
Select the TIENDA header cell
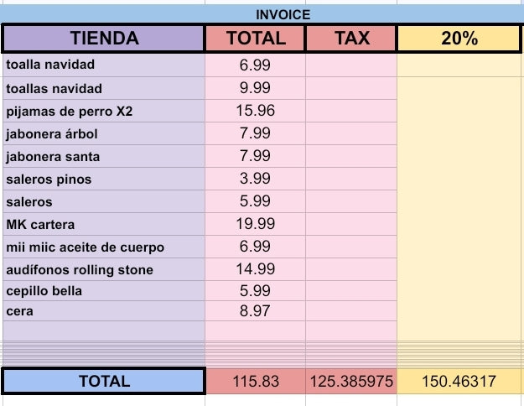click(104, 38)
